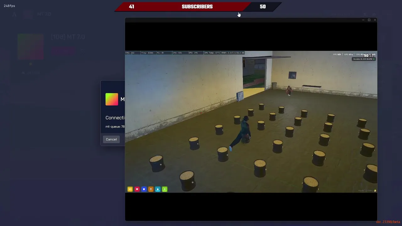This screenshot has width=402, height=226.
Task: Click the 'GPU: 29%' overlay readout
Action: pos(193,53)
